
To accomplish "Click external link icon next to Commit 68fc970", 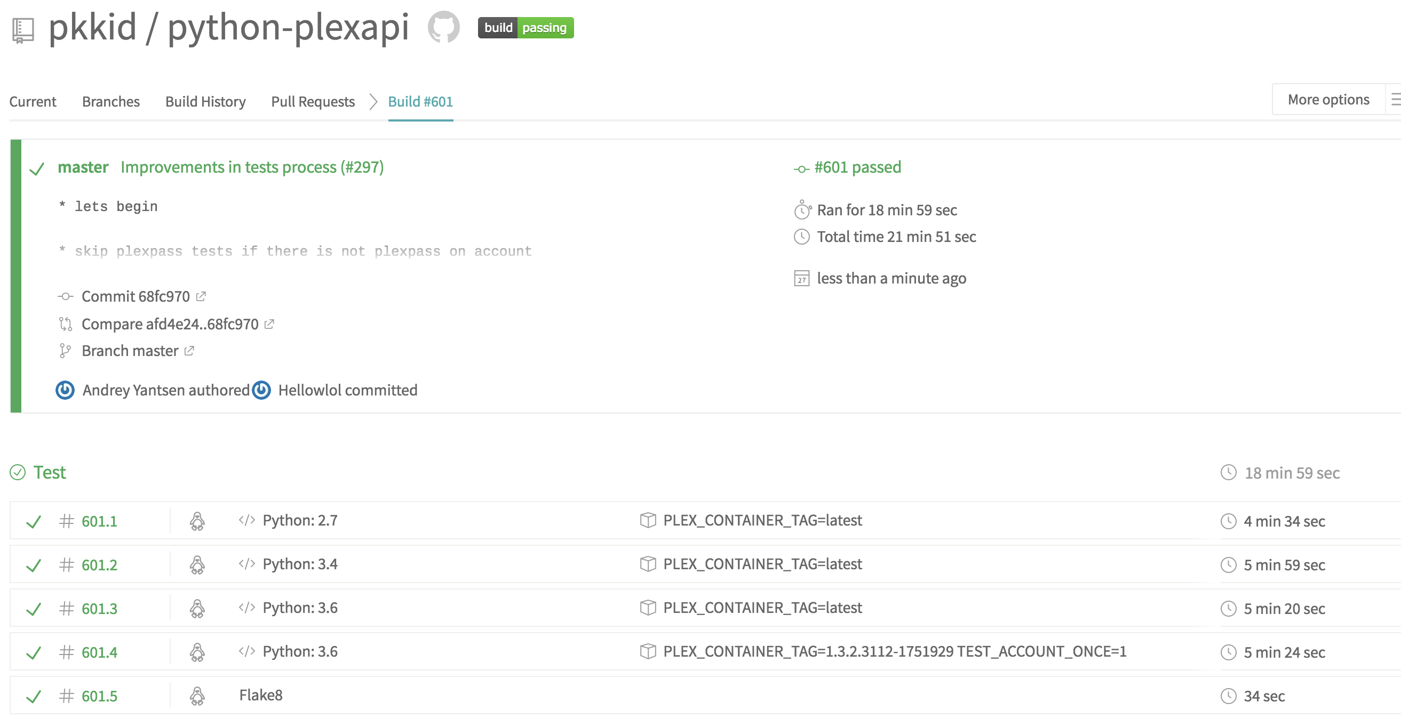I will coord(201,296).
